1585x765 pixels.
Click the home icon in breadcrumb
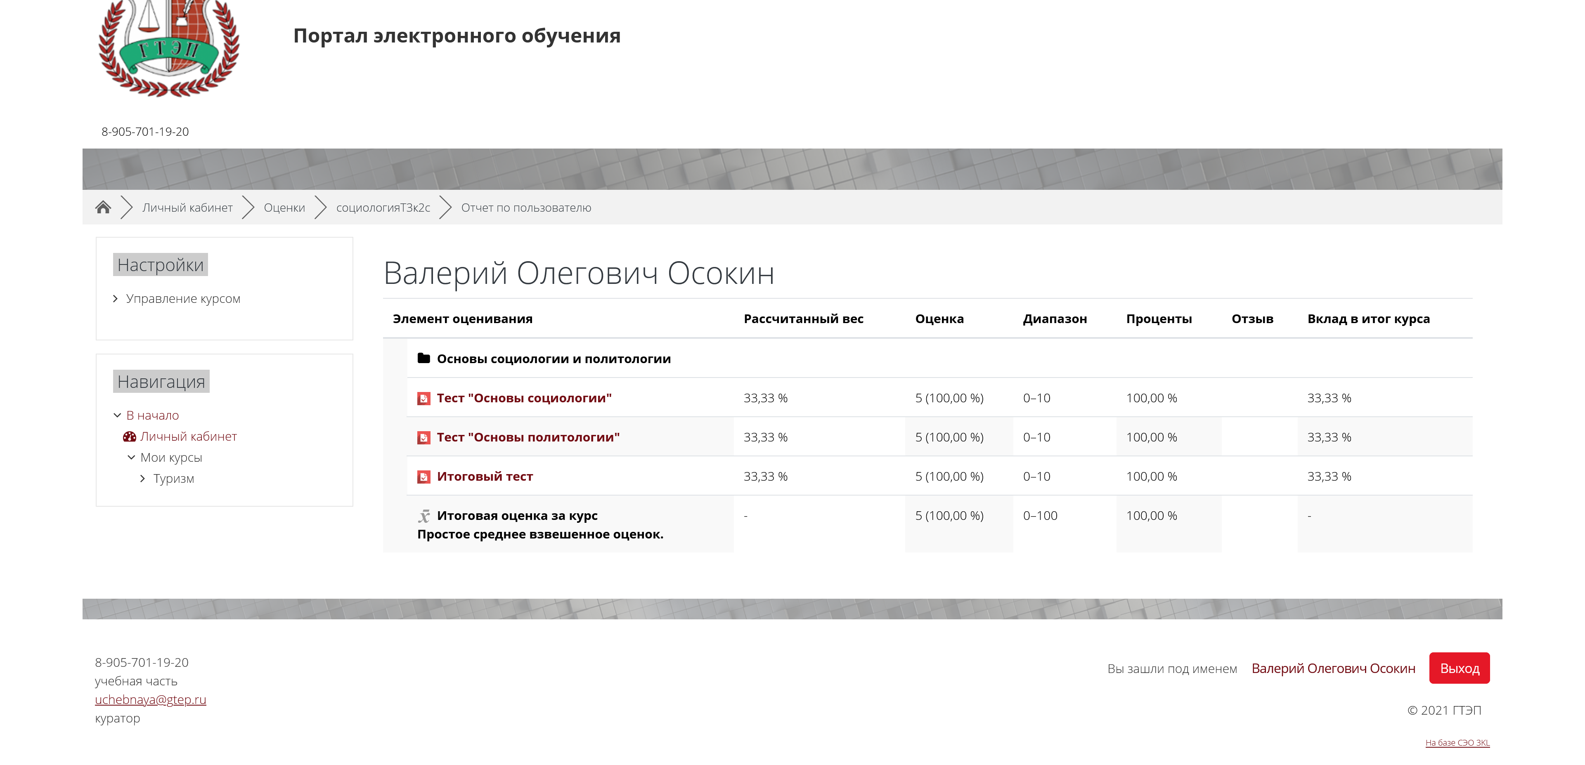coord(103,207)
